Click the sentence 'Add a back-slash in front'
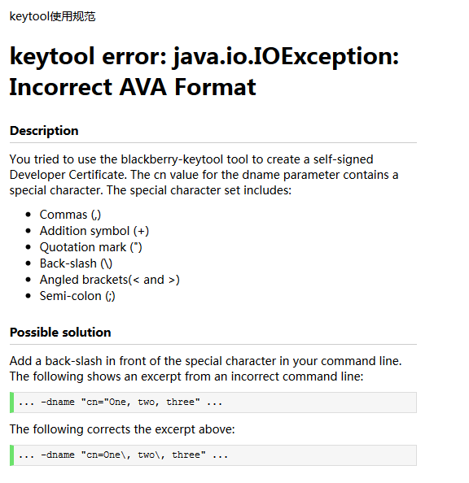469x483 pixels. coord(205,361)
